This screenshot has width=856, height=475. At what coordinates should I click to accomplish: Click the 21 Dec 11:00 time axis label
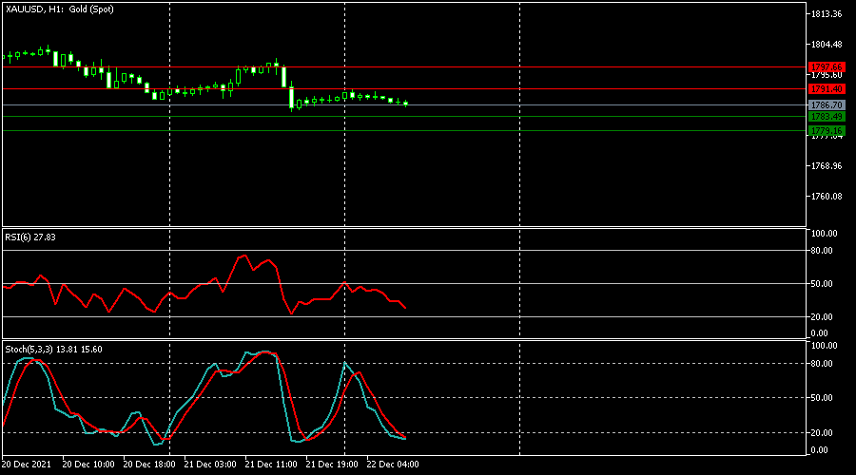coord(271,465)
